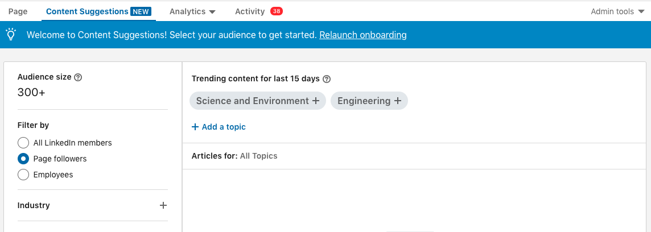This screenshot has width=651, height=232.
Task: Select the Page followers radio button
Action: (x=23, y=159)
